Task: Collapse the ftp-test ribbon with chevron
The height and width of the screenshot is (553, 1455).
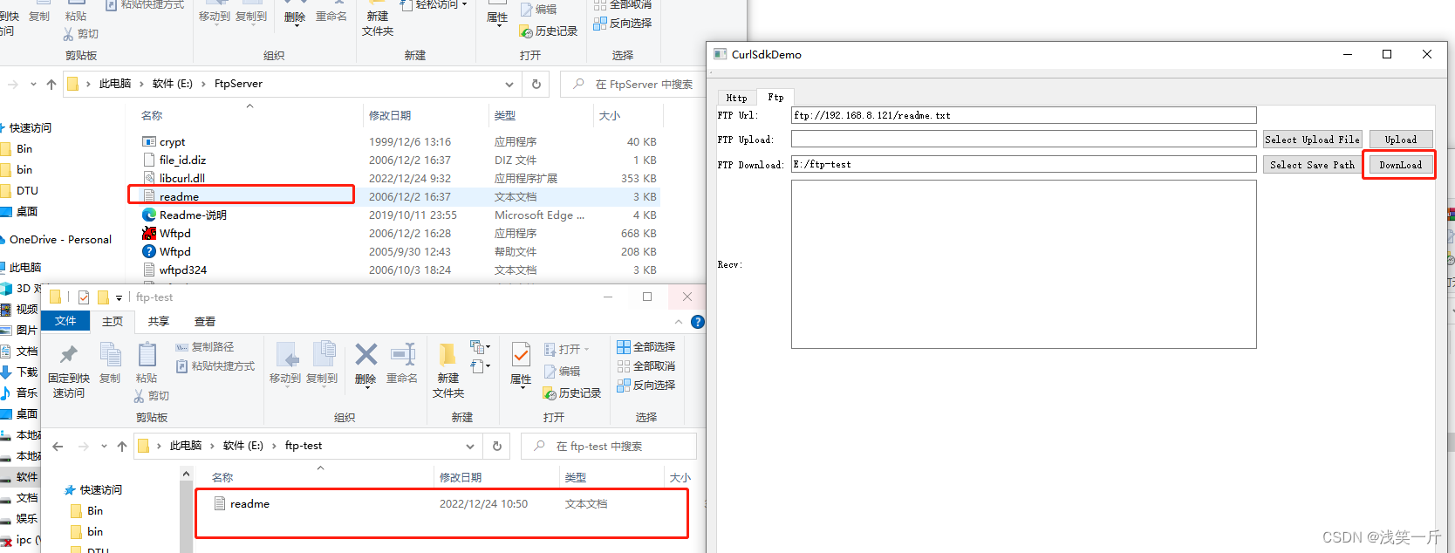Action: point(679,322)
